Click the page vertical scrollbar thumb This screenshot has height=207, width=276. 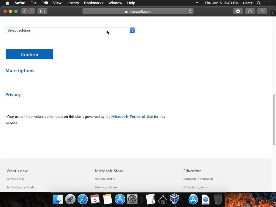[274, 120]
